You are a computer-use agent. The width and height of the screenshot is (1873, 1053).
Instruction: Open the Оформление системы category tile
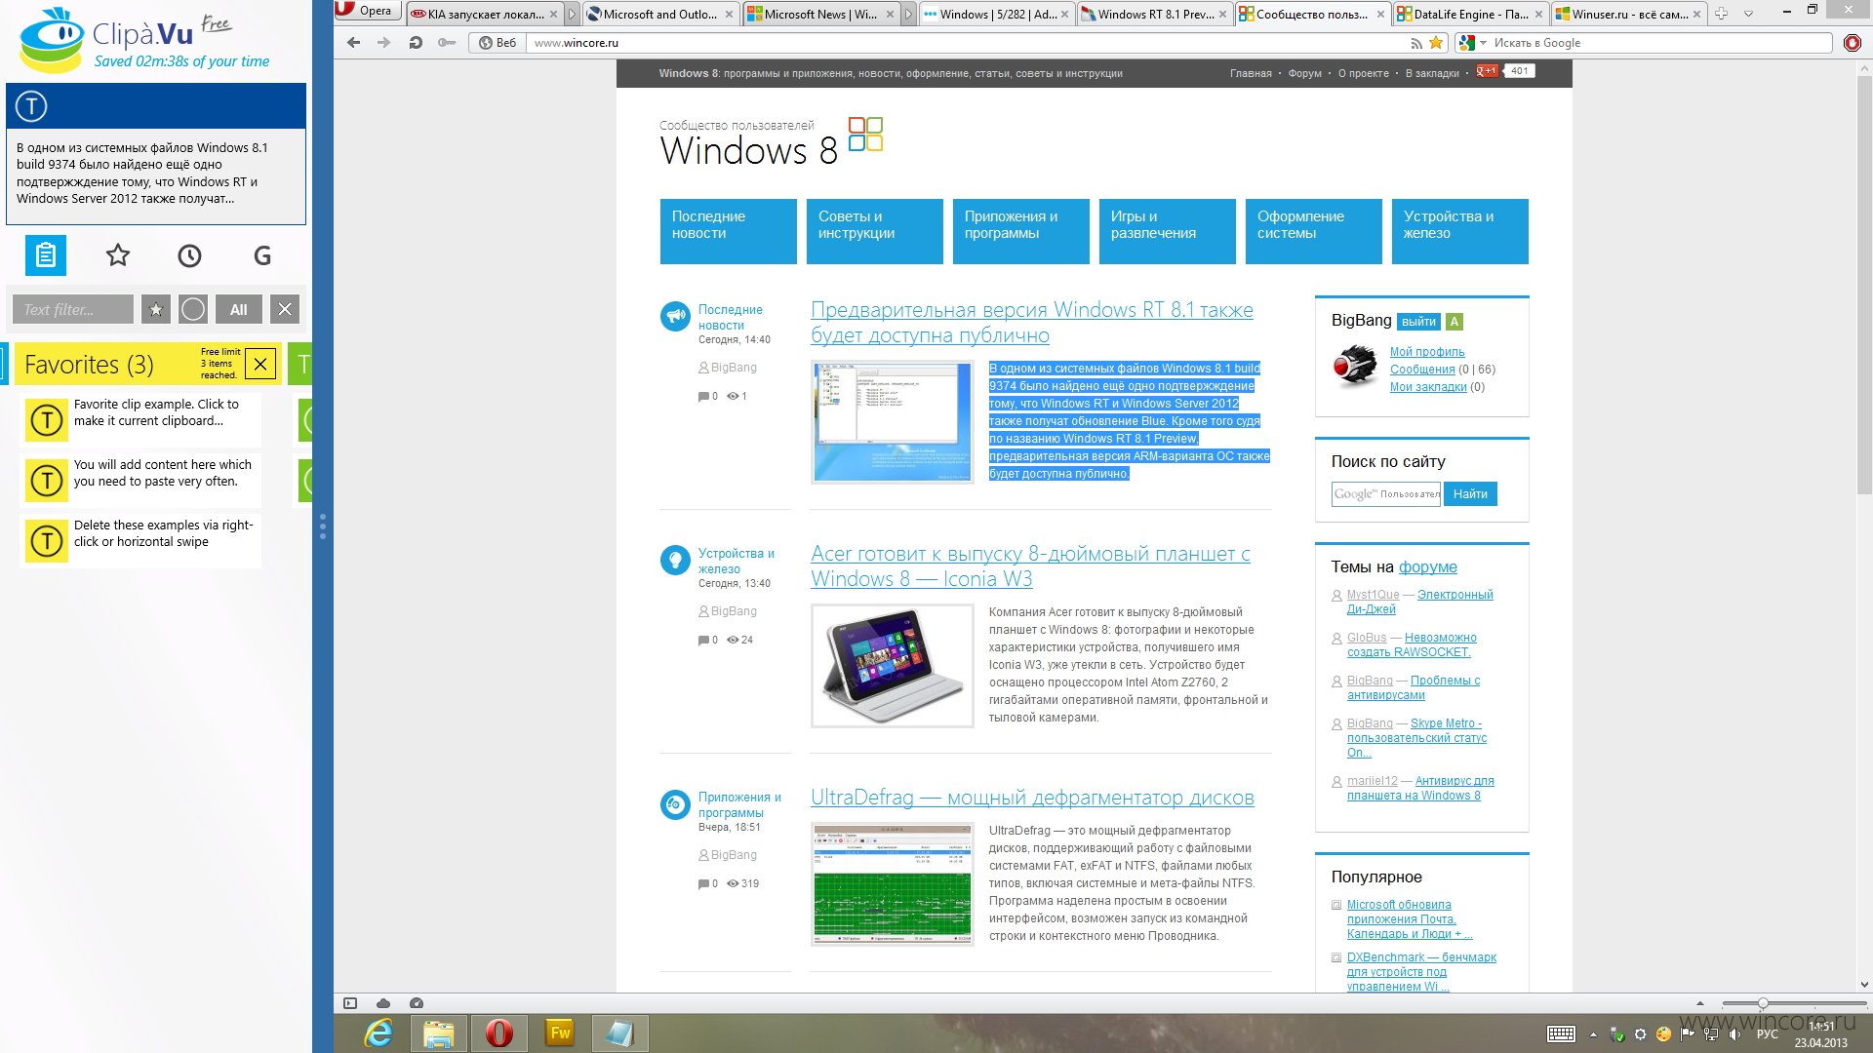1314,231
